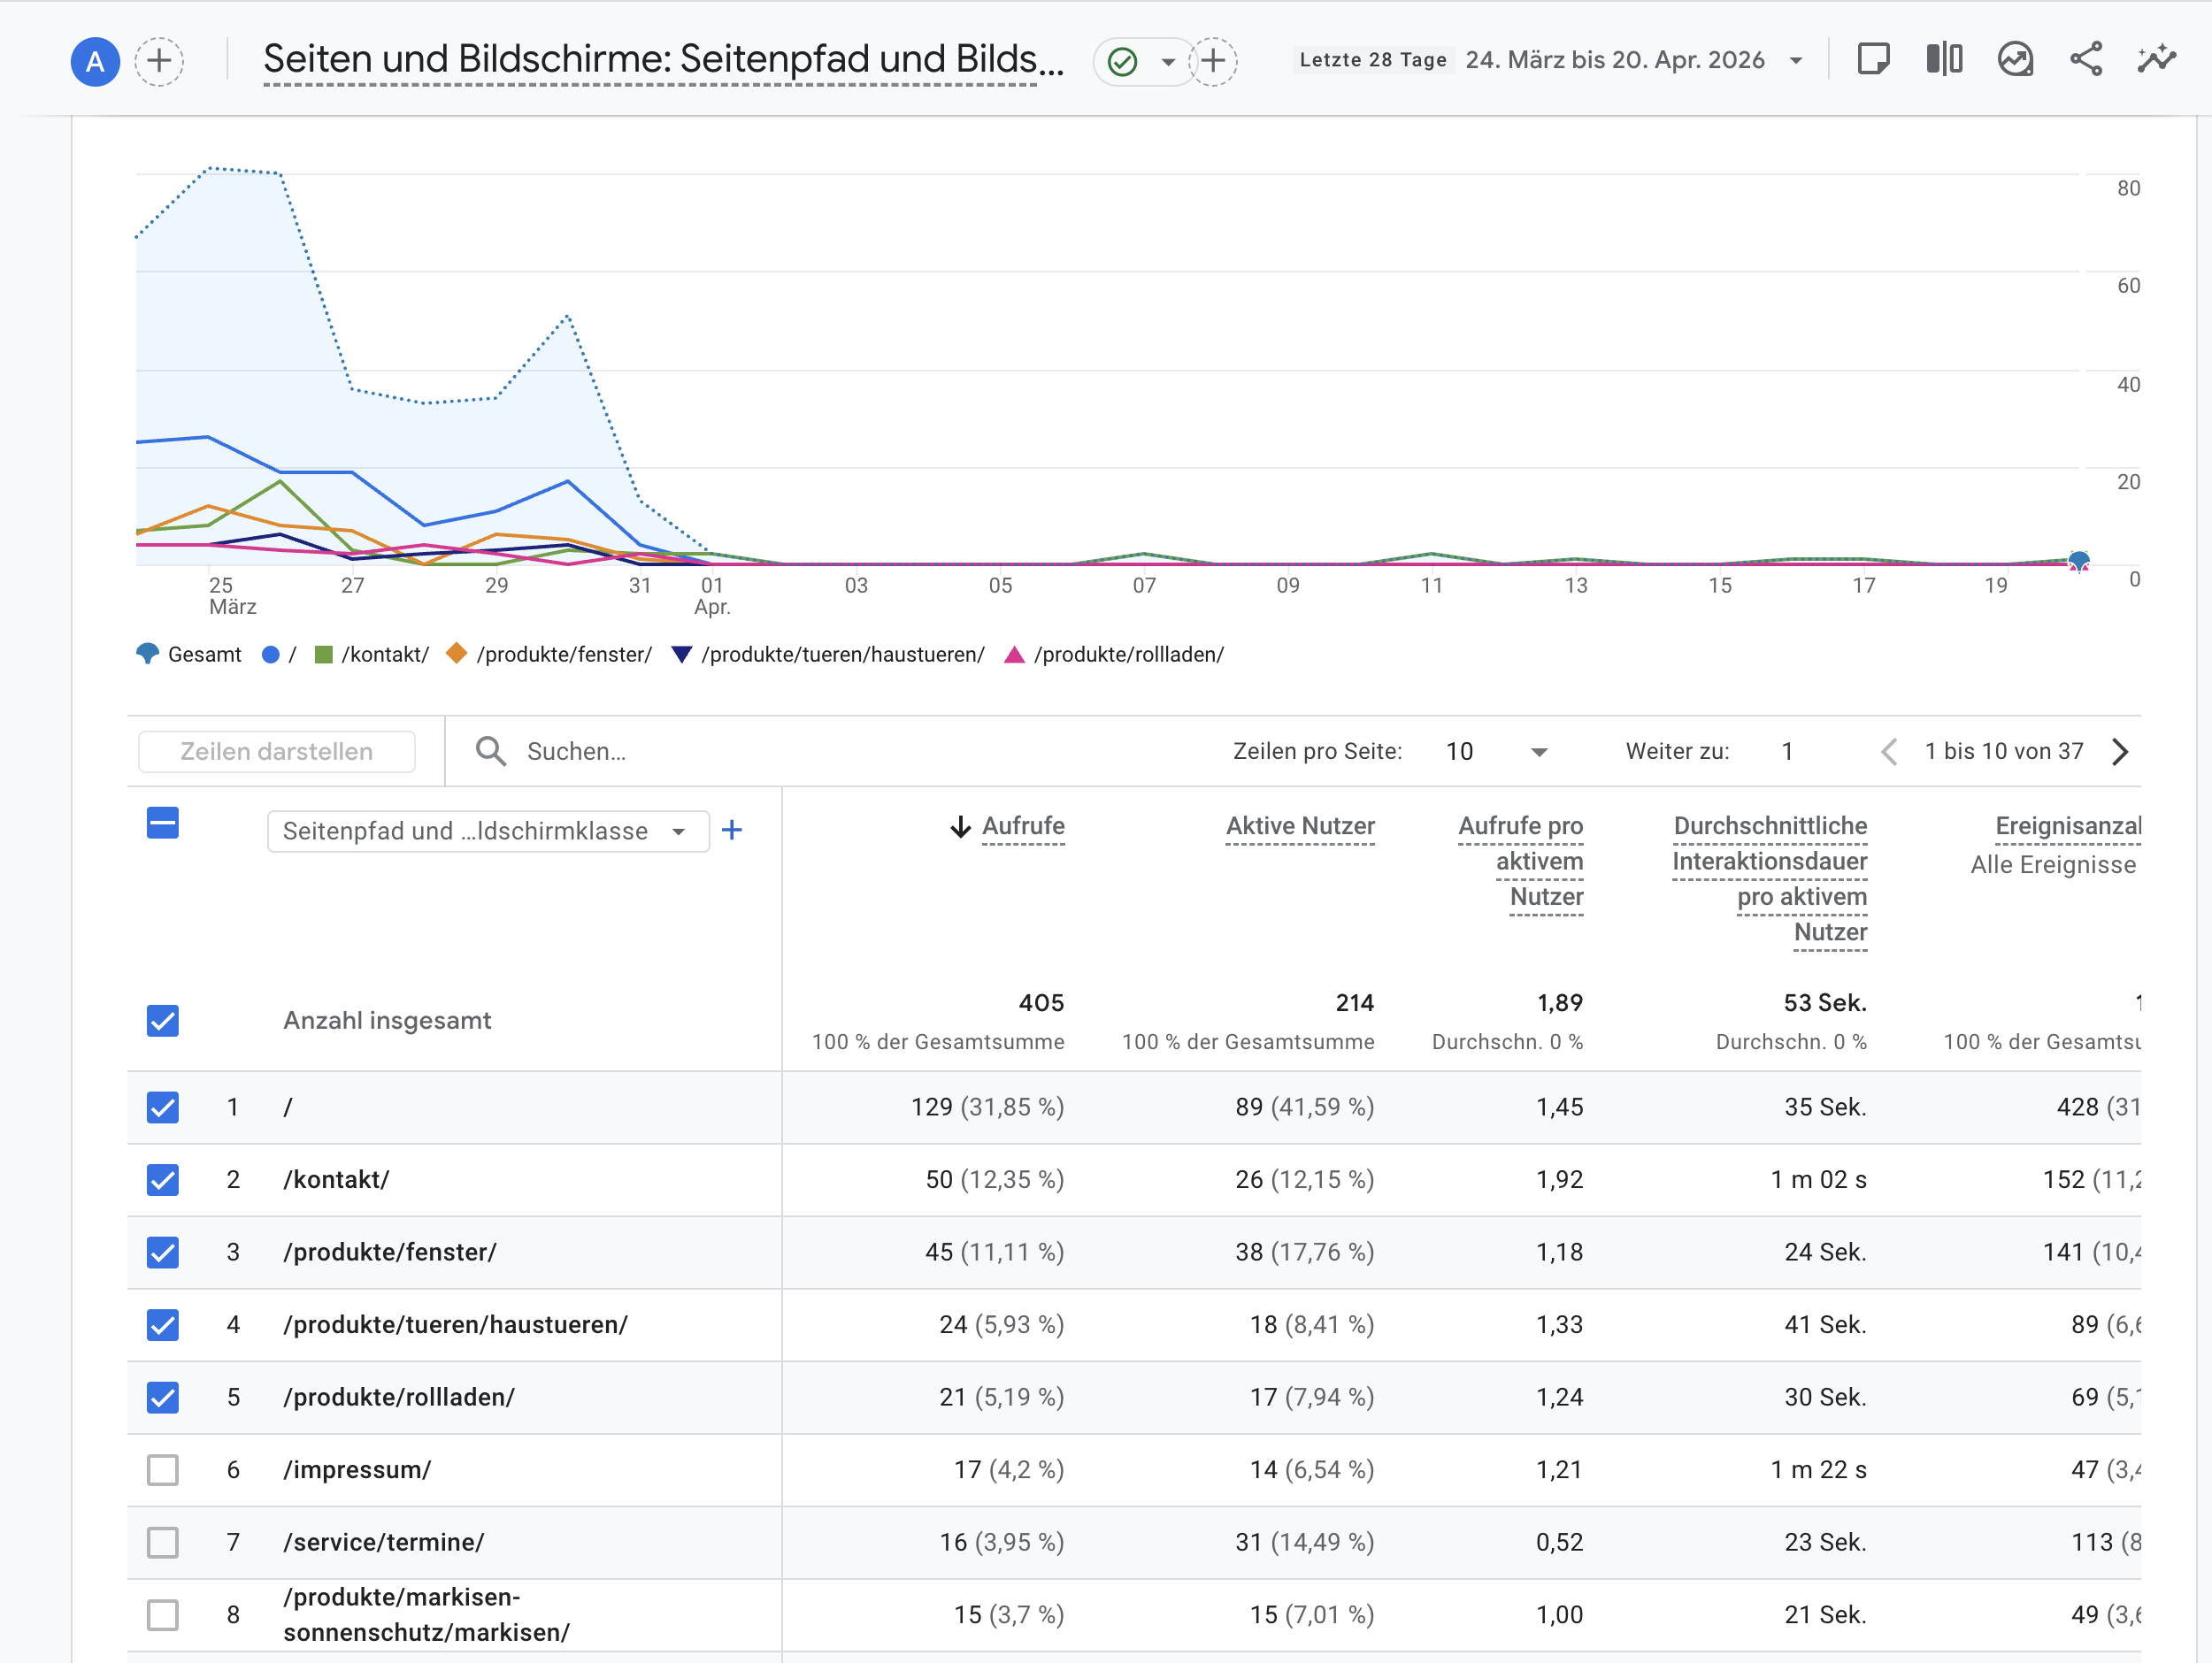2212x1663 pixels.
Task: Open the date range dropdown arrow
Action: (1796, 61)
